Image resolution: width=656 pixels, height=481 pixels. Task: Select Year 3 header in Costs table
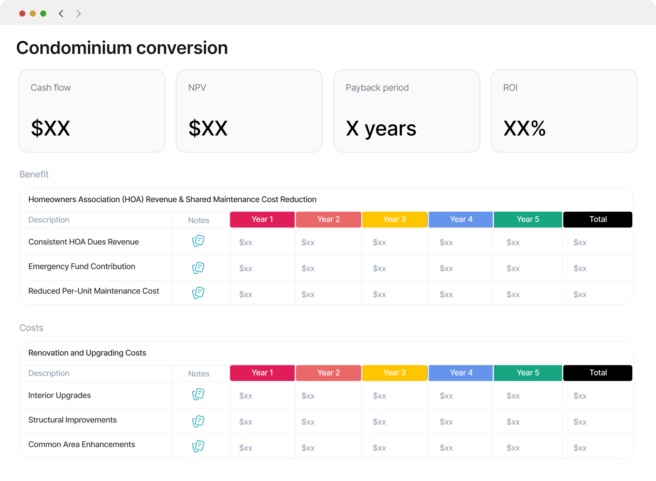tap(394, 373)
